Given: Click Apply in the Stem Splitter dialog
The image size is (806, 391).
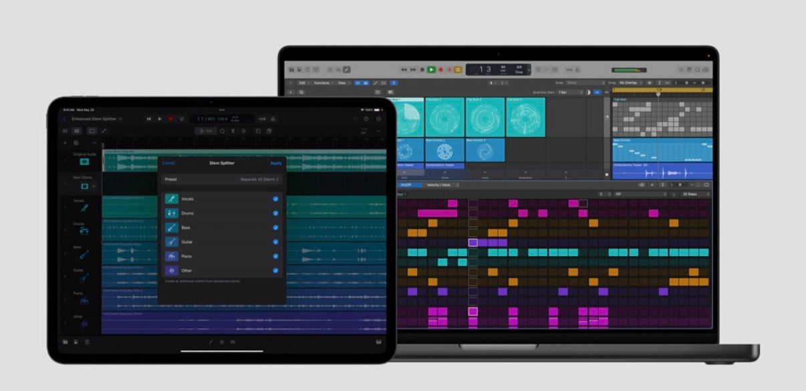Looking at the screenshot, I should tap(275, 163).
